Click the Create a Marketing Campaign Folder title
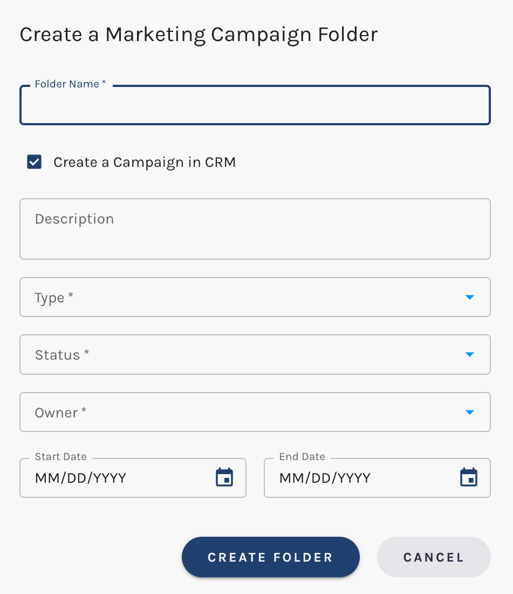The image size is (513, 594). [199, 34]
